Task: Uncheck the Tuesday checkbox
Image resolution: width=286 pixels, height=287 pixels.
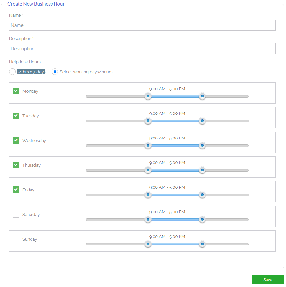Action: (x=16, y=116)
